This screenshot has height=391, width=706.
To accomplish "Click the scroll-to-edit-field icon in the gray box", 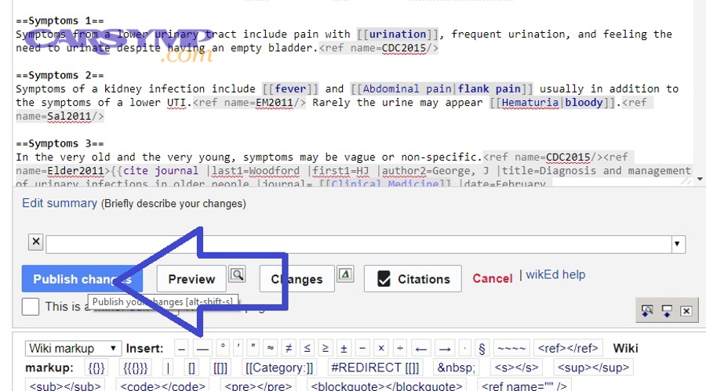I will pos(667,310).
